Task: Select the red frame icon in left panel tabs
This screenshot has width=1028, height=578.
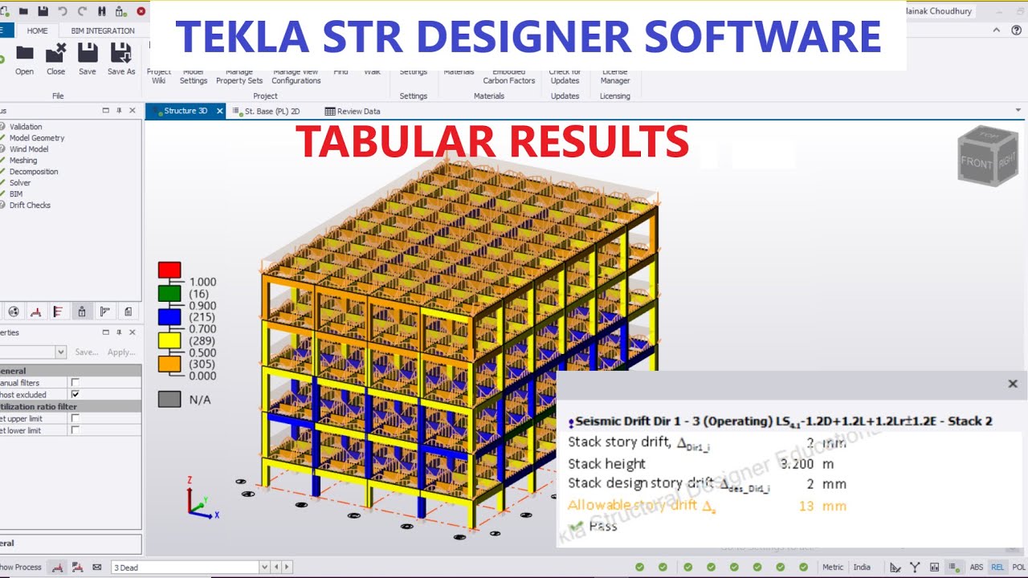Action: 35,311
